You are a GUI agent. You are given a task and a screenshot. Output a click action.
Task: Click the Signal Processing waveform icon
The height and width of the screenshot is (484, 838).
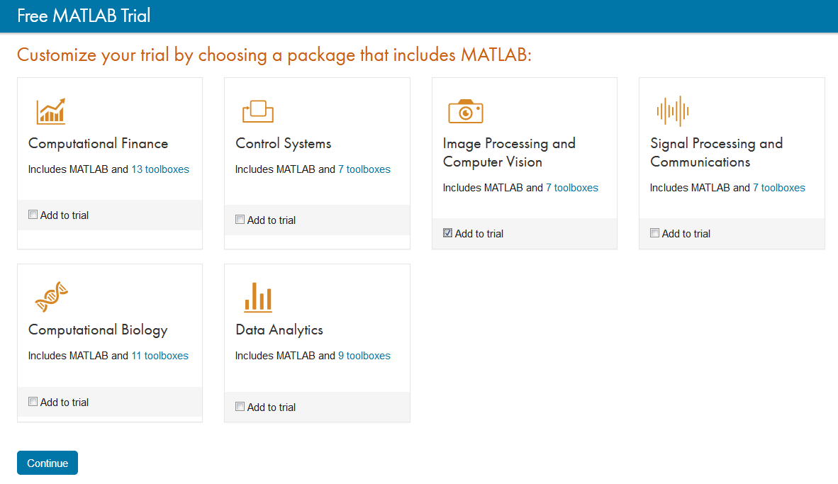pyautogui.click(x=672, y=111)
